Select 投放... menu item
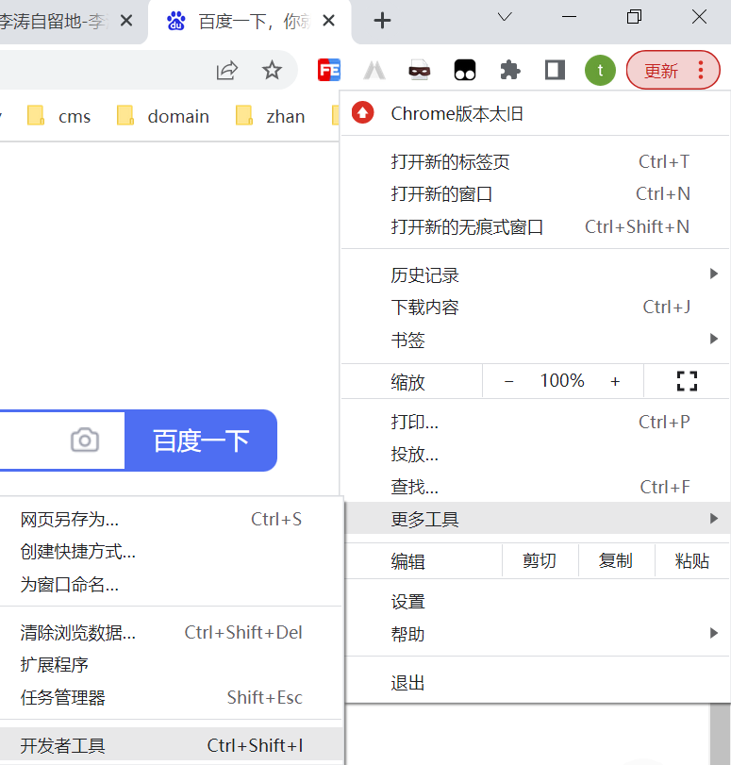This screenshot has height=765, width=731. (536, 455)
